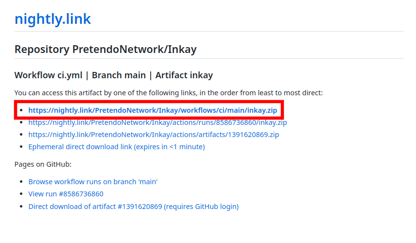Click the bullet beside the highlighted inkay.zip link
416x243 pixels.
[x=21, y=110]
